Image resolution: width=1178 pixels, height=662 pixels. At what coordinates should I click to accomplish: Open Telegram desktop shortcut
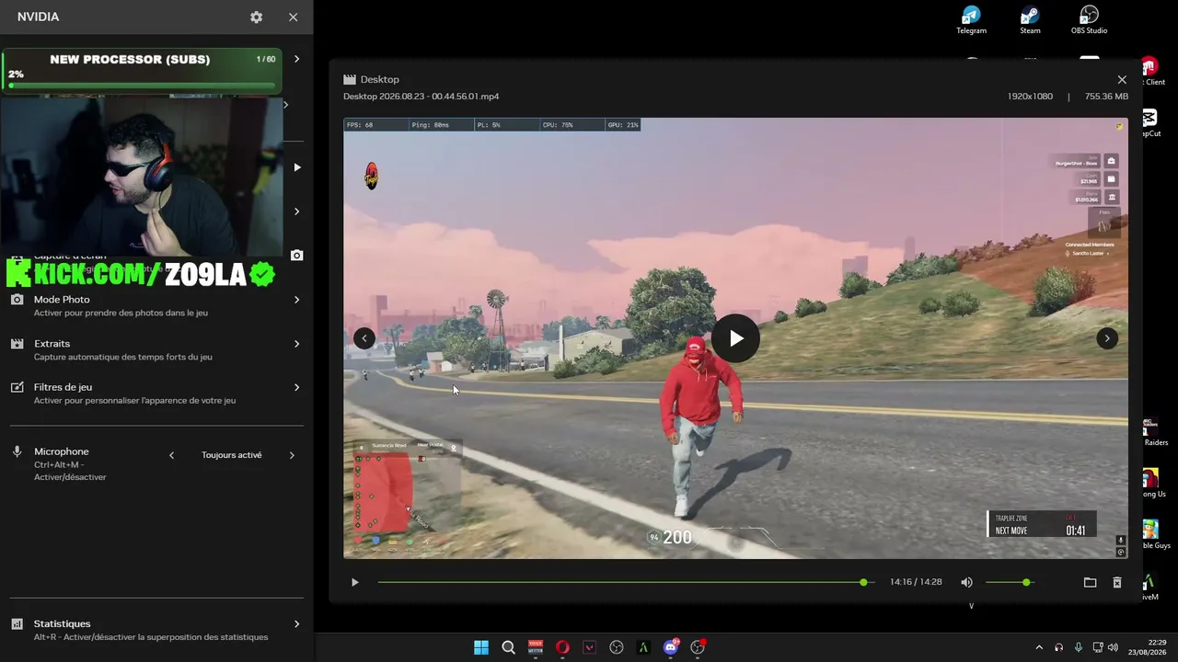(971, 20)
